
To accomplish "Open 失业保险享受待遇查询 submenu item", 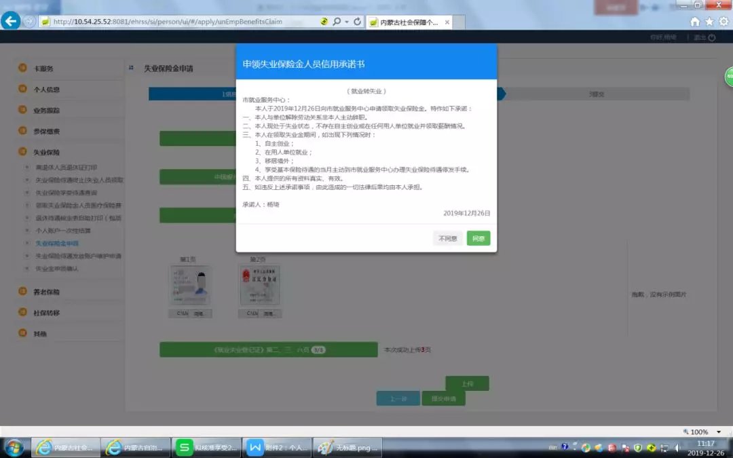I will click(x=67, y=193).
